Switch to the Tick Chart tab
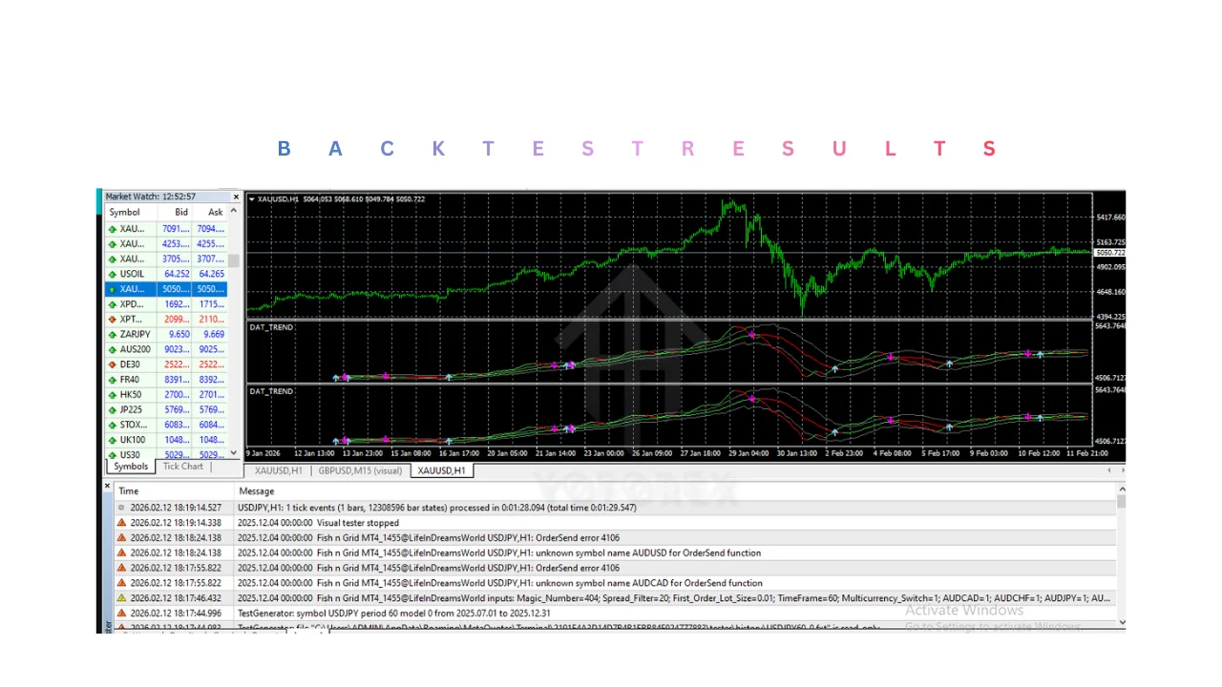The width and height of the screenshot is (1222, 687). (x=182, y=467)
